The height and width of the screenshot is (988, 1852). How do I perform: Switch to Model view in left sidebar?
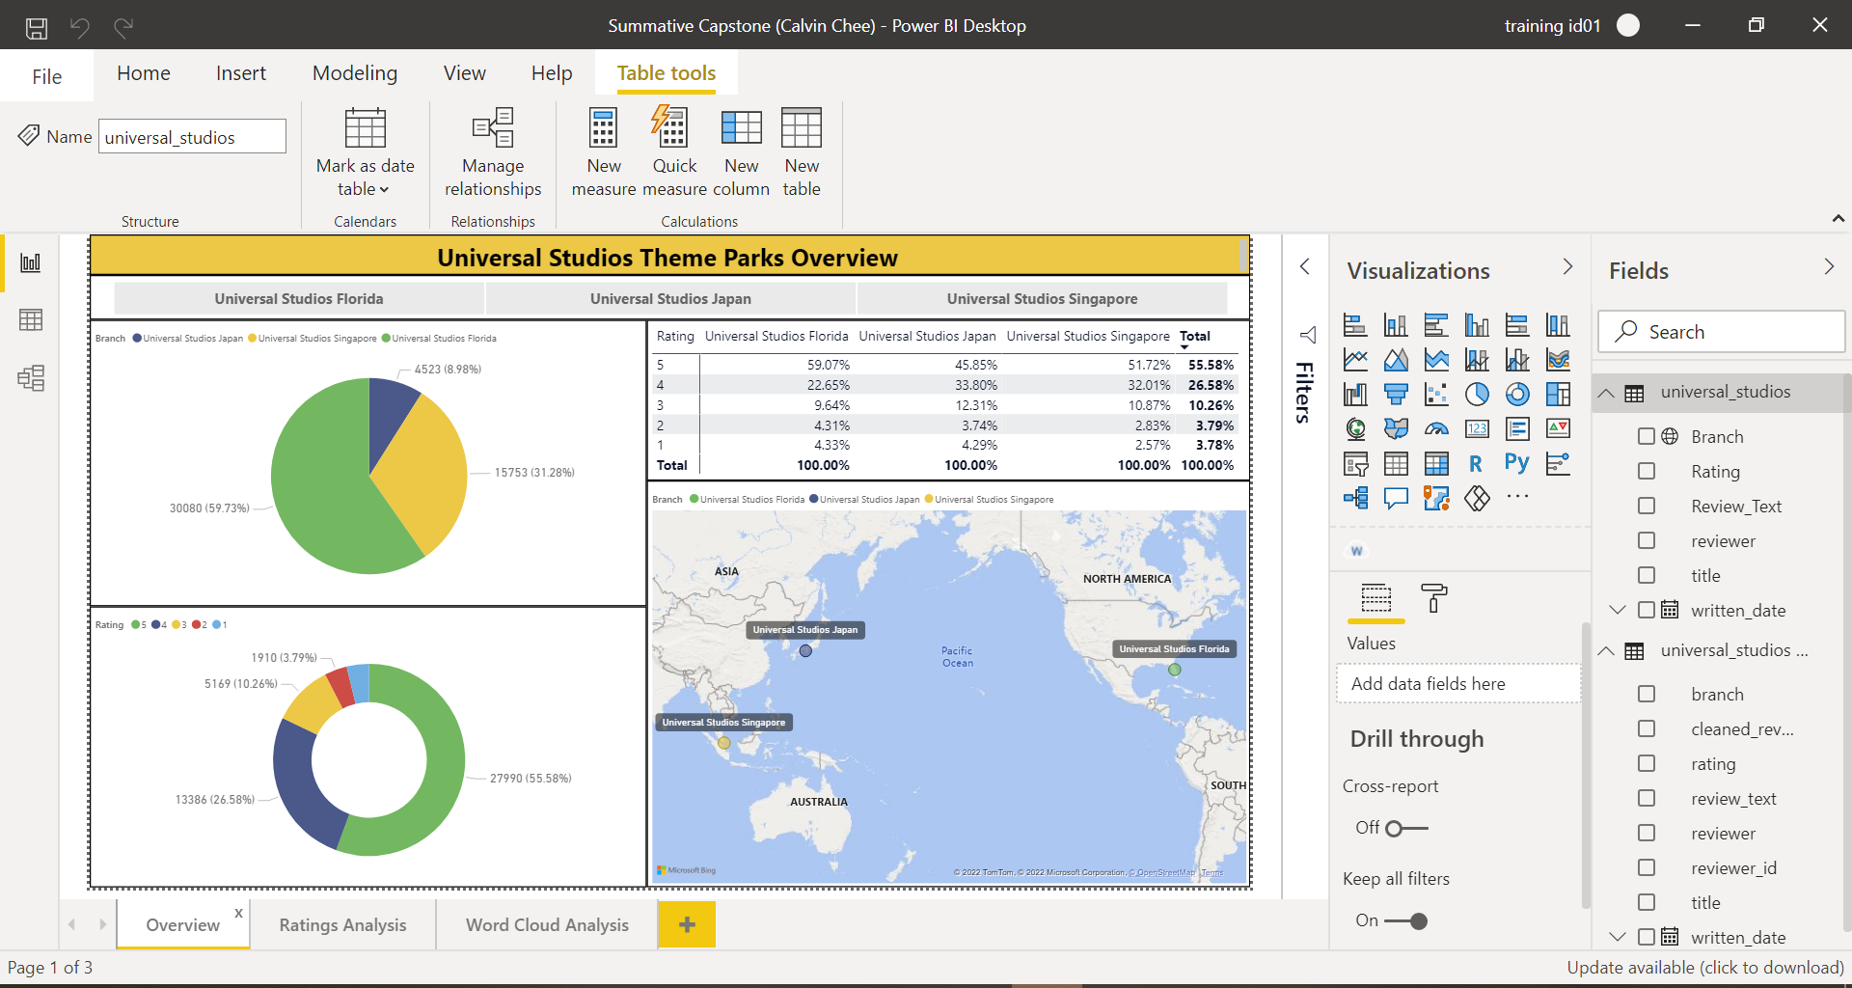coord(31,378)
